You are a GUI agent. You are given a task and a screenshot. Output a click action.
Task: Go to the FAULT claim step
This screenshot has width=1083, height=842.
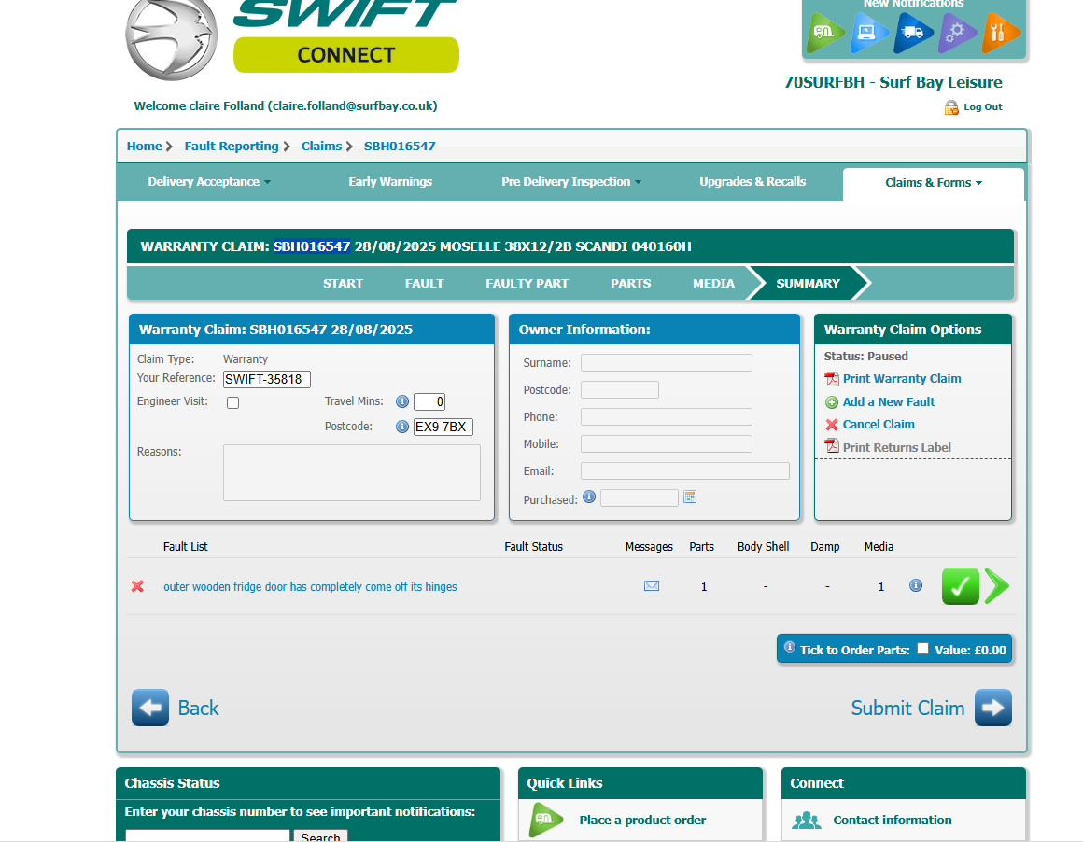(x=424, y=283)
